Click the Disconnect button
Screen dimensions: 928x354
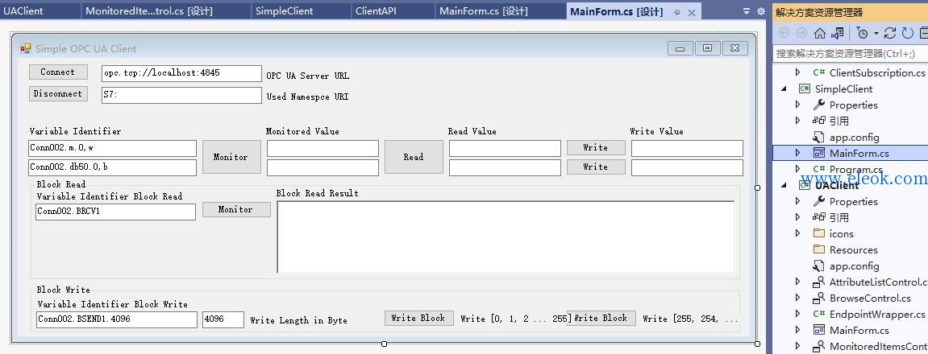[58, 93]
